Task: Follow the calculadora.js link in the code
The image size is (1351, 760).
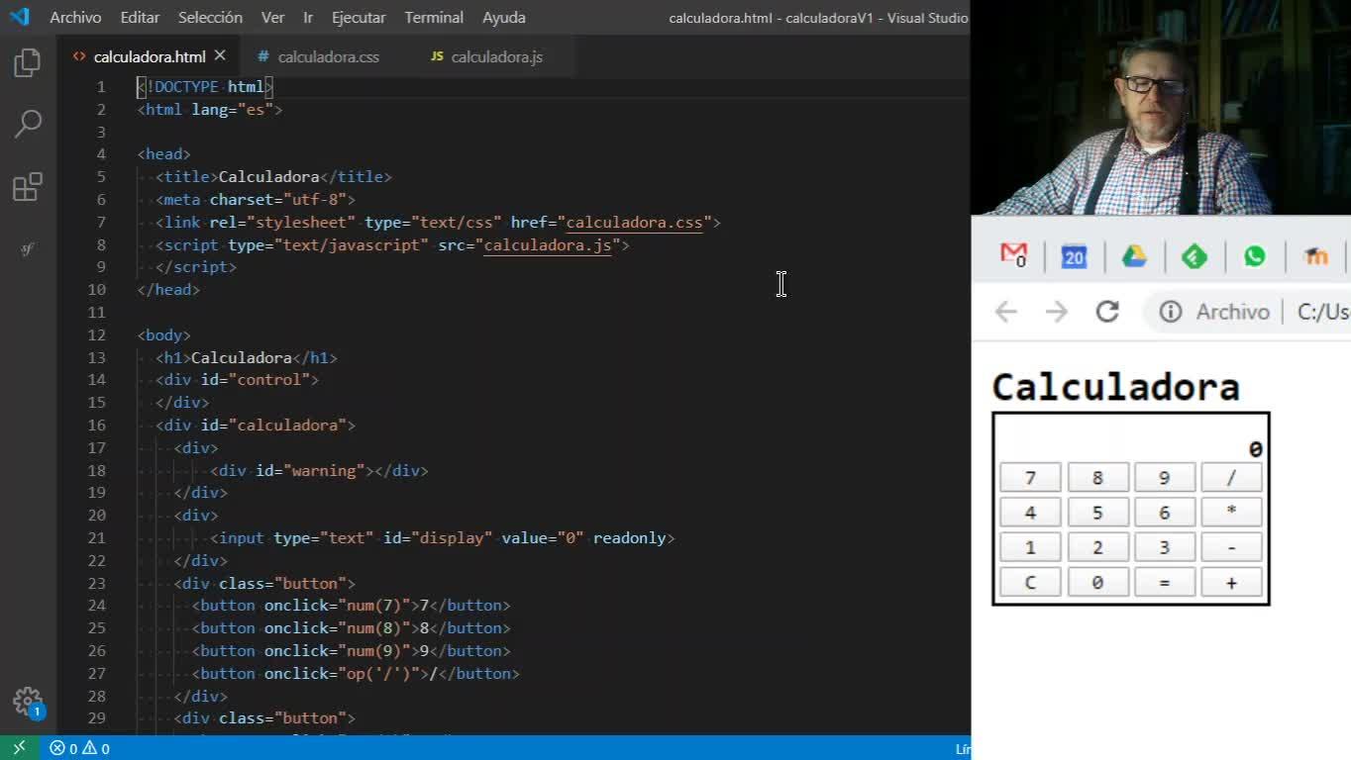Action: click(548, 245)
